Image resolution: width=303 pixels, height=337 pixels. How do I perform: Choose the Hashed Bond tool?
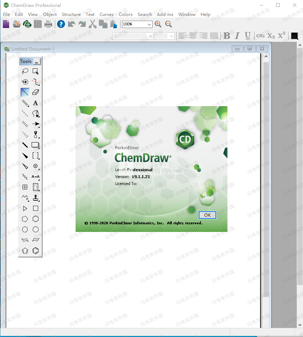pyautogui.click(x=25, y=124)
